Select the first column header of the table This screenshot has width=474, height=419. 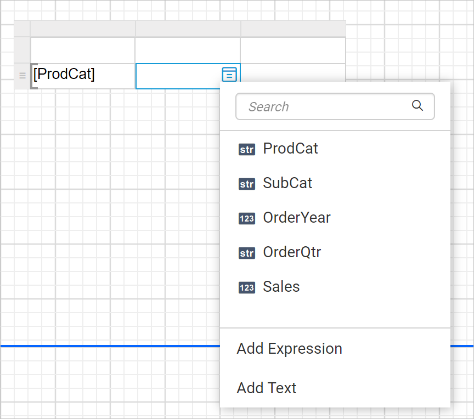(x=82, y=29)
